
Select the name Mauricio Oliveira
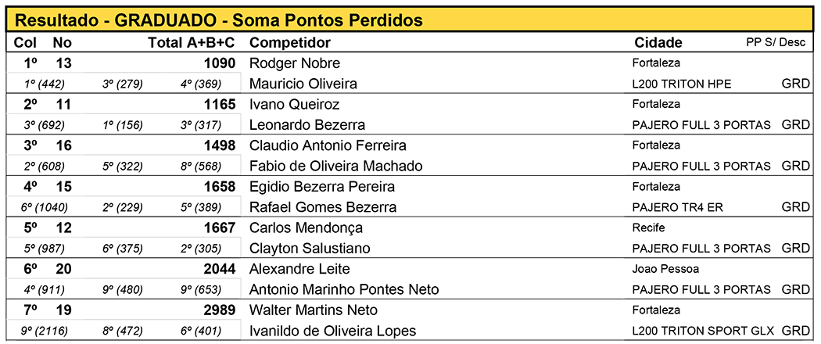303,84
